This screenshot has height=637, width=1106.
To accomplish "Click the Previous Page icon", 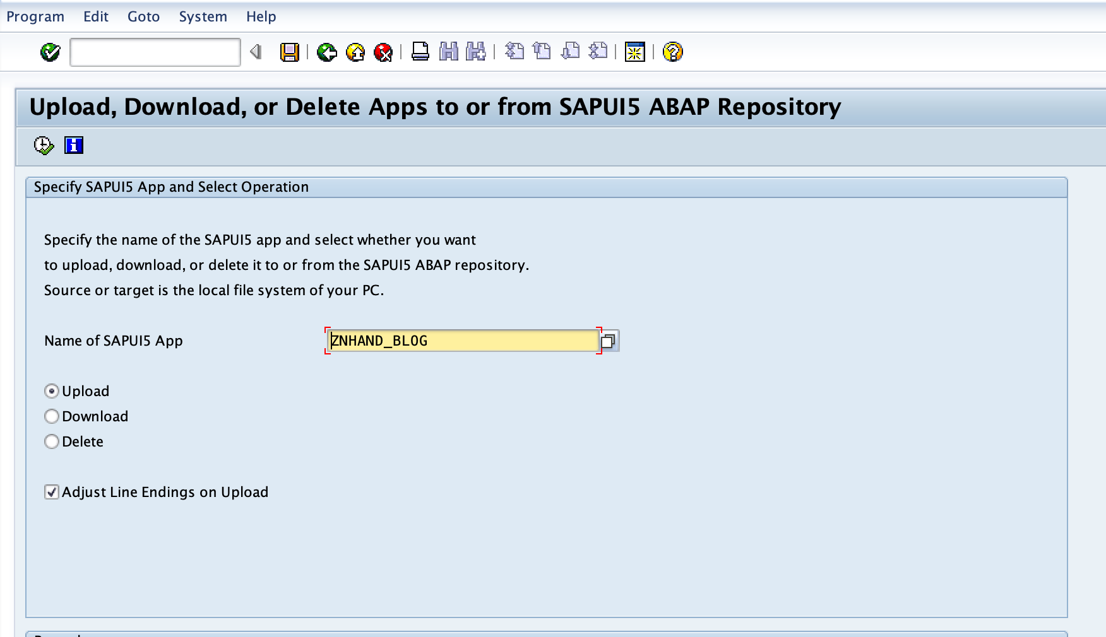I will tap(542, 51).
